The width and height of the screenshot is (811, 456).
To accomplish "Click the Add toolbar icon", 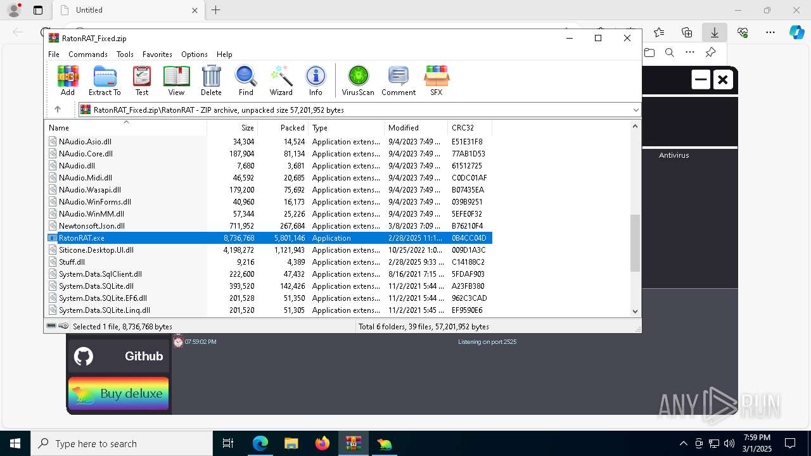I will tap(68, 80).
